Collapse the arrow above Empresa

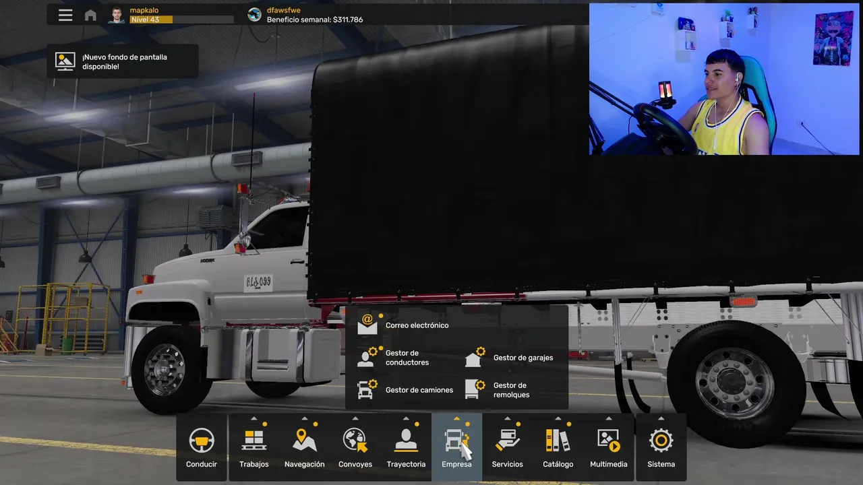(x=456, y=418)
